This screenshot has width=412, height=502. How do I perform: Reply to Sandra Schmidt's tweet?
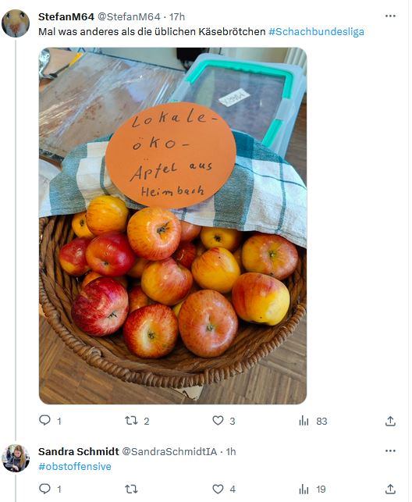[x=44, y=489]
